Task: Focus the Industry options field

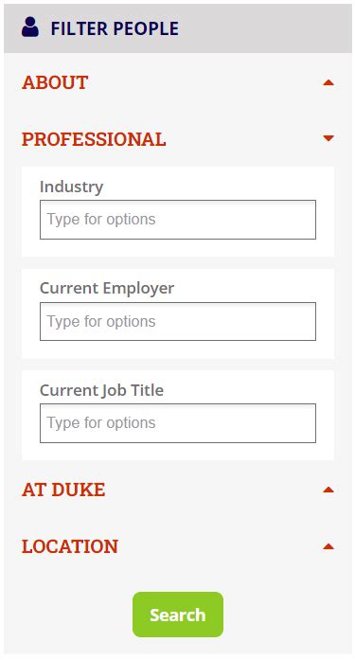Action: 178,220
